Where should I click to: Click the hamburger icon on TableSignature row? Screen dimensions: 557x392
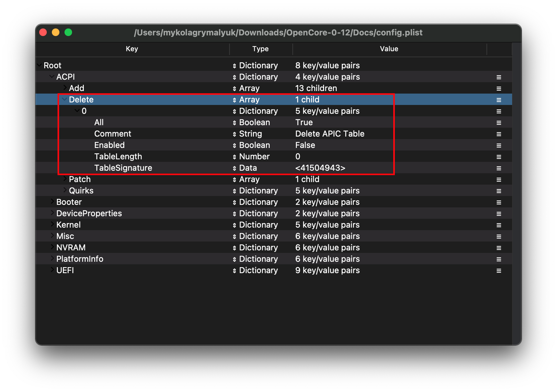click(499, 168)
